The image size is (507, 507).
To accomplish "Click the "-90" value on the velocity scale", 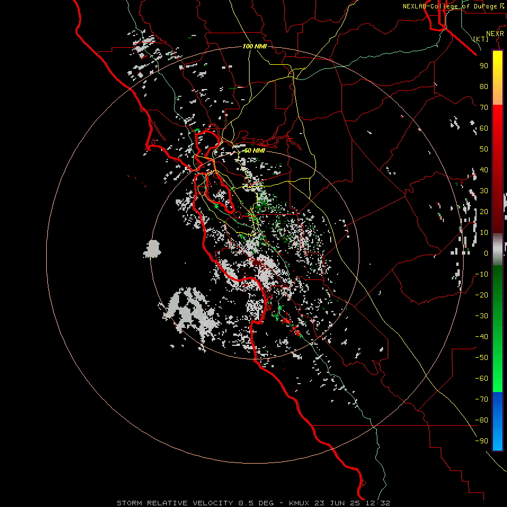I will 482,441.
